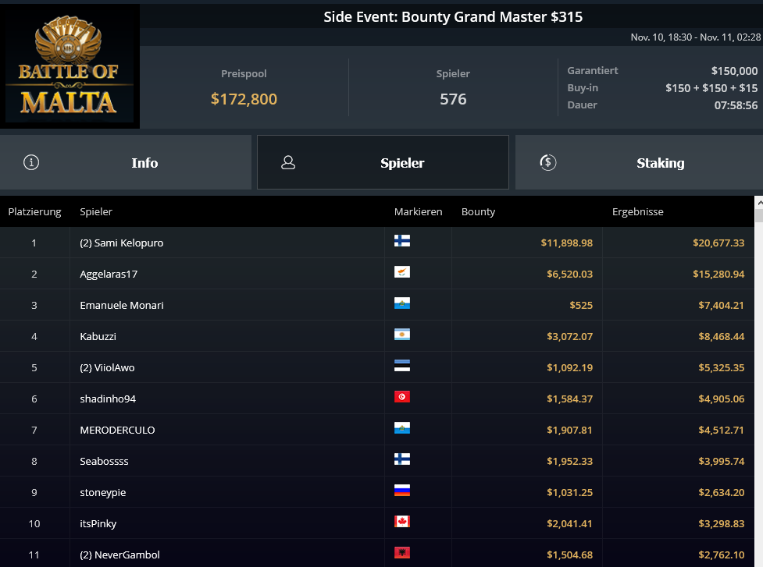Sort by Bounty column header

click(x=478, y=212)
